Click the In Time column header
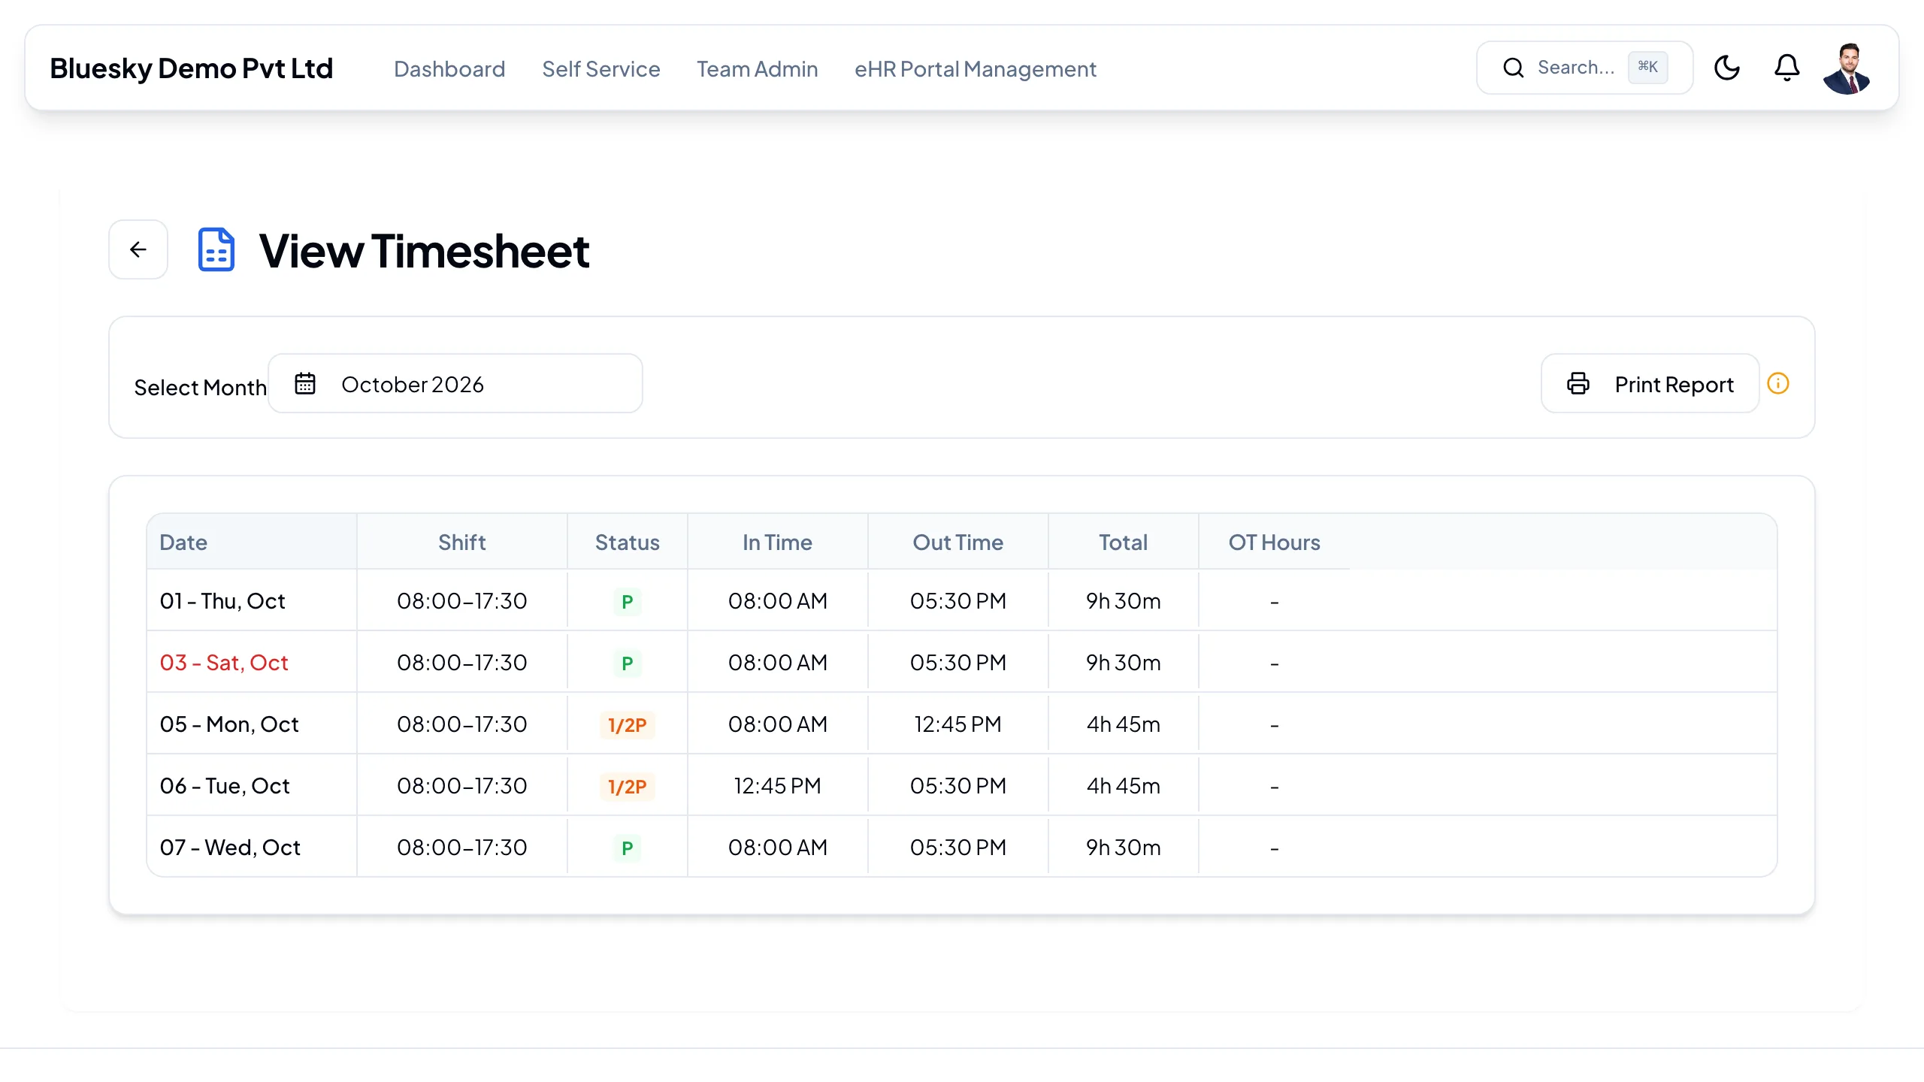 click(x=778, y=542)
